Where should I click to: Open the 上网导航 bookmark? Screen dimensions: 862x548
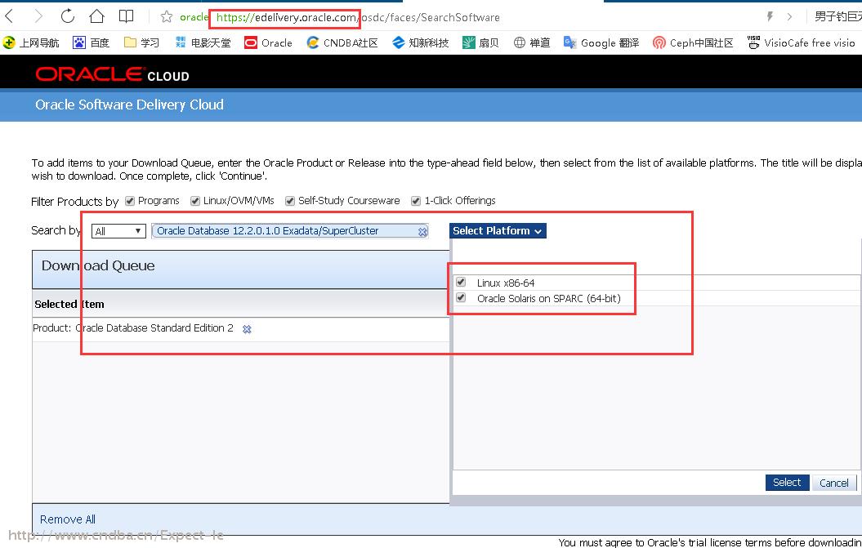tap(31, 42)
